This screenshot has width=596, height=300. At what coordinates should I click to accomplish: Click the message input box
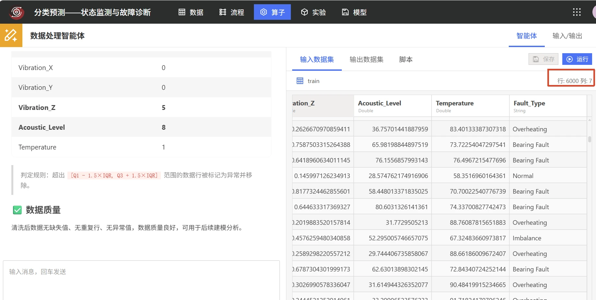[x=141, y=280]
